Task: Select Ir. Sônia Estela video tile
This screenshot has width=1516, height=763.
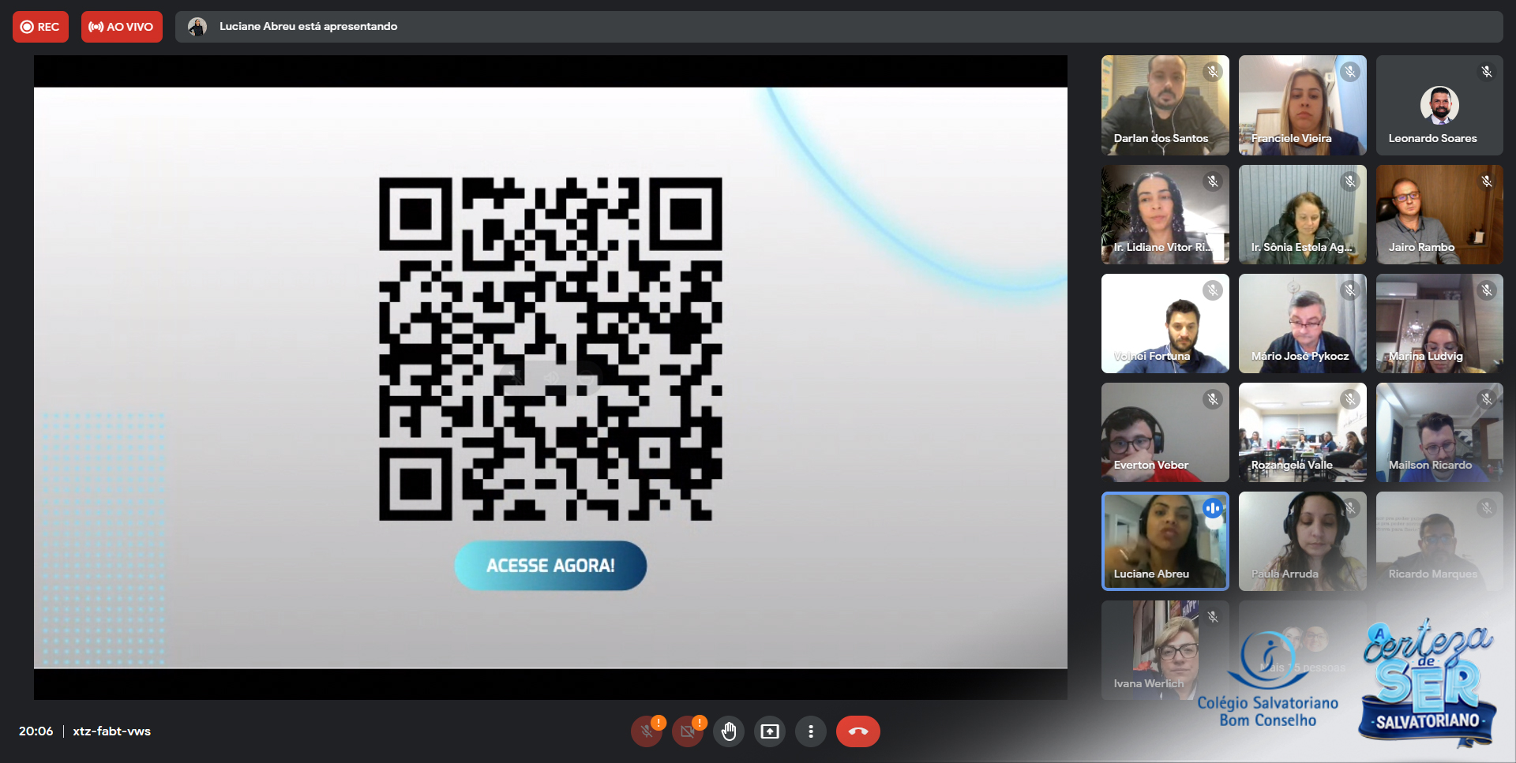Action: 1303,215
